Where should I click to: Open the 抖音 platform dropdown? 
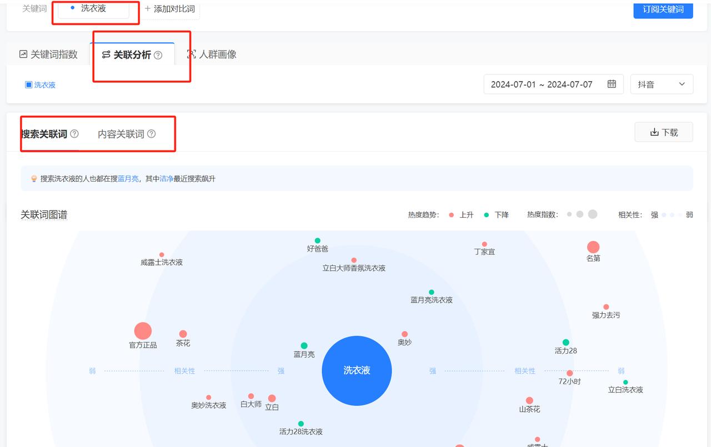click(662, 84)
